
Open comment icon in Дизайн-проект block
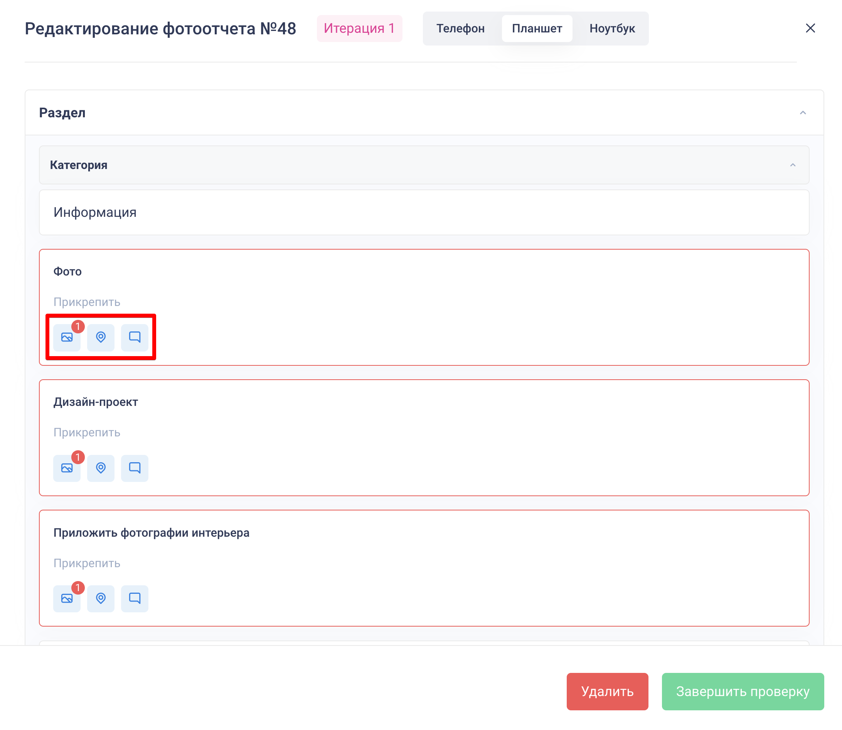pos(134,468)
